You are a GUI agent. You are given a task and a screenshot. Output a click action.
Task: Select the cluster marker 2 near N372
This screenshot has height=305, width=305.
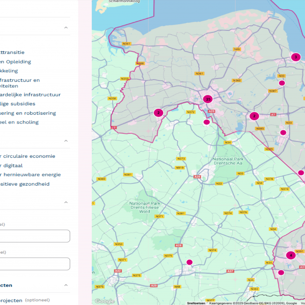(x=158, y=112)
